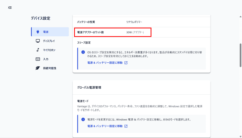Click the スリープ設定 heading
The height and width of the screenshot is (138, 242).
(84, 43)
